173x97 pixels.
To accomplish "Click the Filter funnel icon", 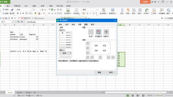I will coord(128,10).
